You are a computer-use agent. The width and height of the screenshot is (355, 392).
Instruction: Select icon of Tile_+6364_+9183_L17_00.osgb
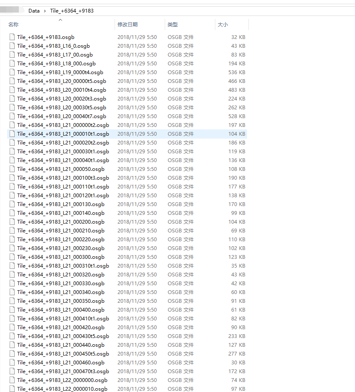tap(12, 55)
